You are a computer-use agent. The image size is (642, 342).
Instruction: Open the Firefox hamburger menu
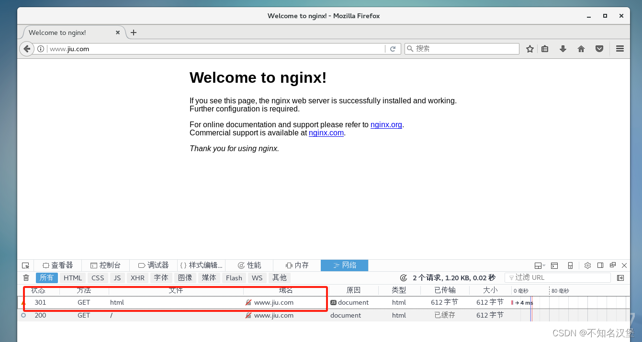[620, 49]
